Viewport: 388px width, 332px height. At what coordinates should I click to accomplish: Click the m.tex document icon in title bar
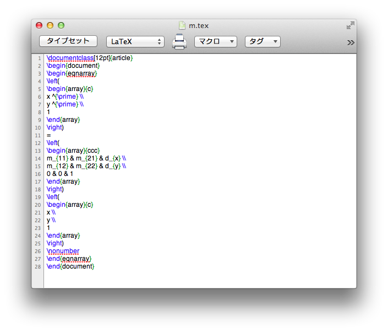click(x=182, y=25)
